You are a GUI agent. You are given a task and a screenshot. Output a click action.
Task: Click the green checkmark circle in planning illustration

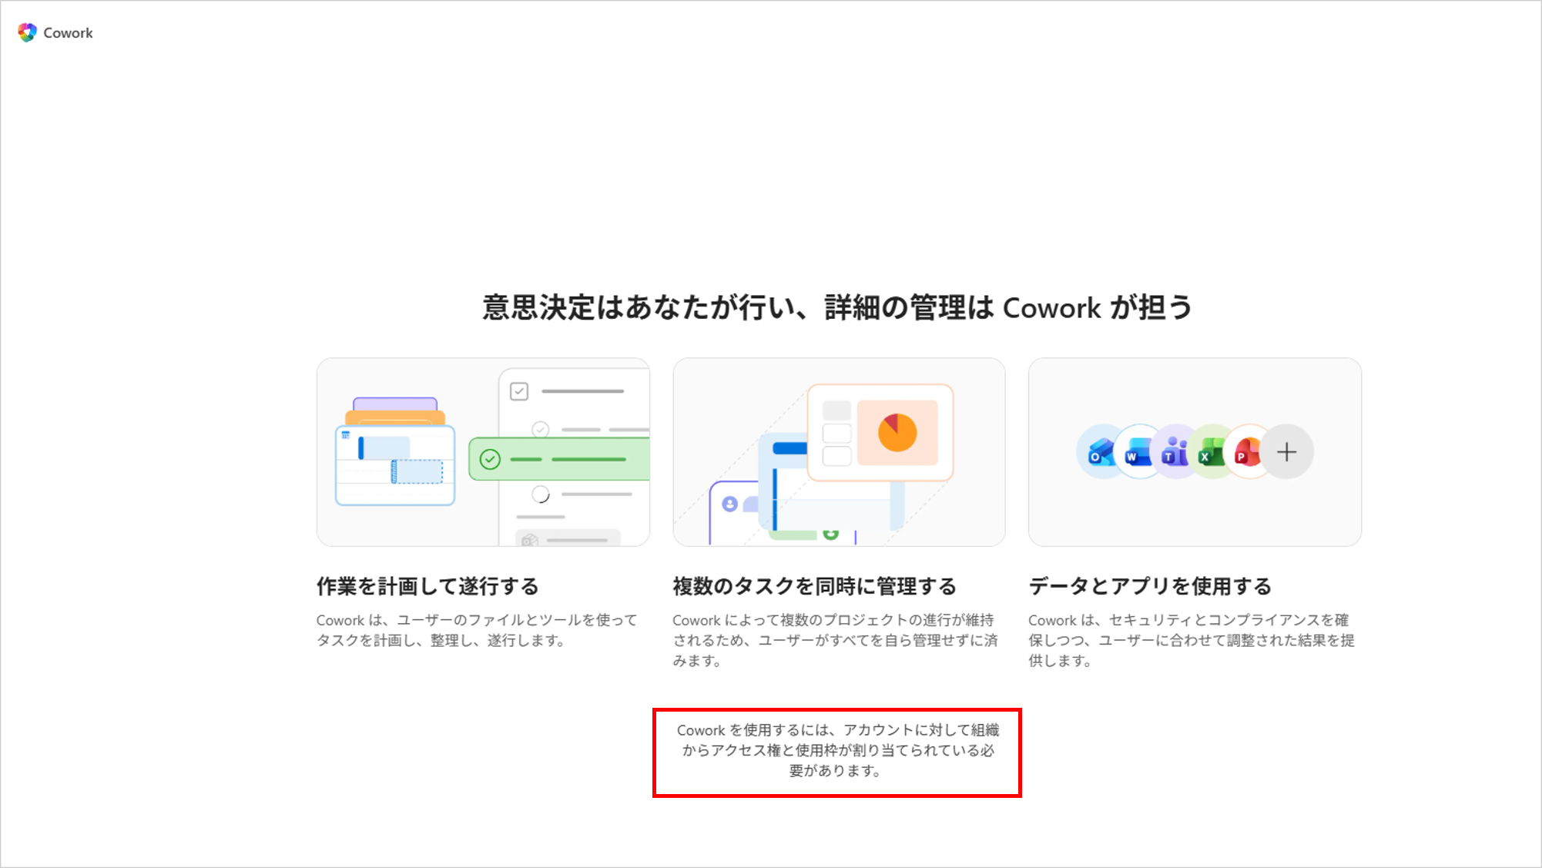[x=490, y=460]
